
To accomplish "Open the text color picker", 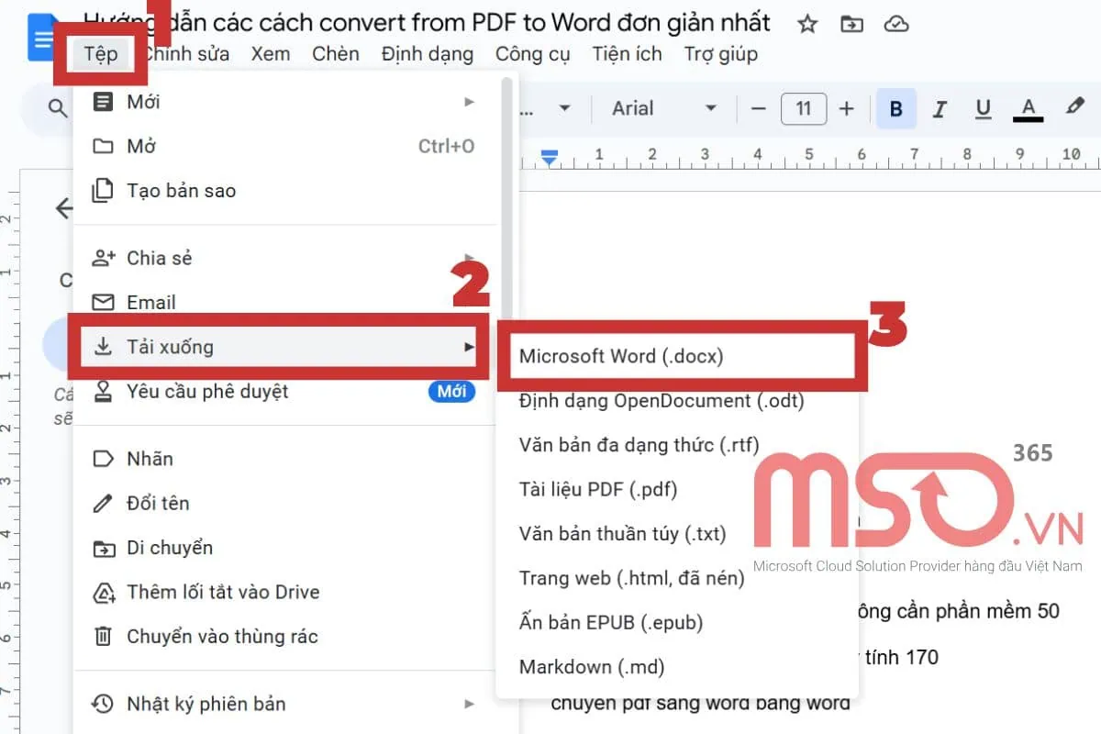I will [x=1029, y=109].
